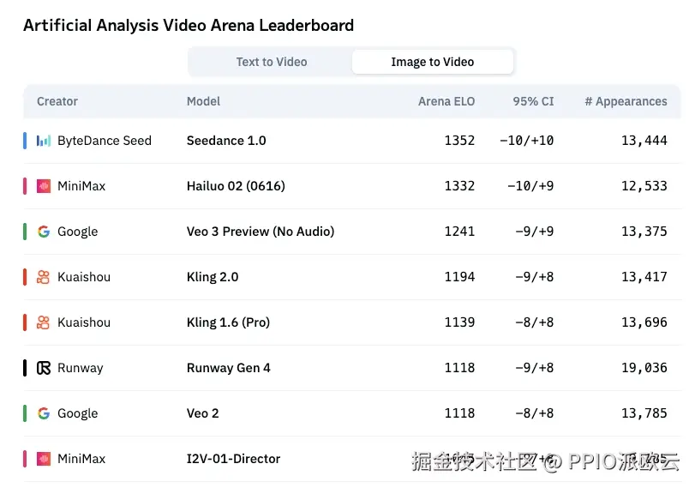
Task: Click the blue color bar beside ByteDance Seed
Action: (x=25, y=141)
